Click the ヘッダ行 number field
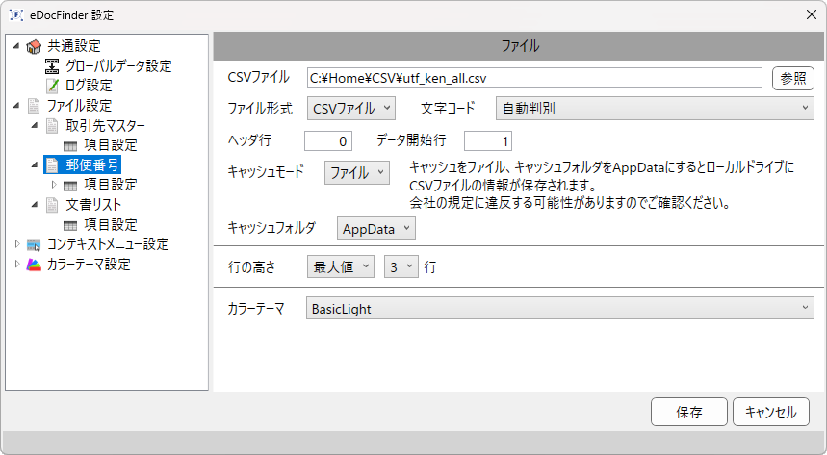The height and width of the screenshot is (455, 827). point(328,140)
